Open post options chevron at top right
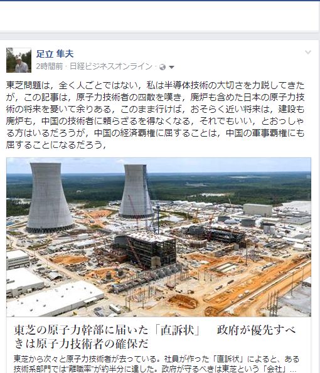 pos(308,52)
